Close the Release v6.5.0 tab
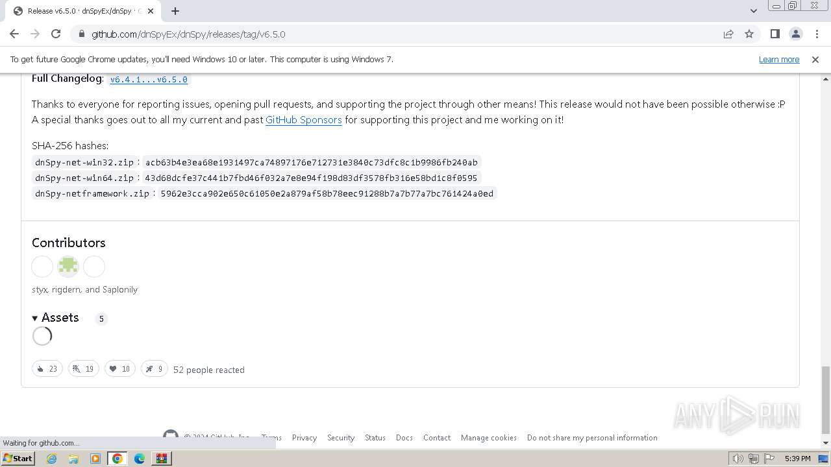Screen dimensions: 831x467 click(x=151, y=11)
